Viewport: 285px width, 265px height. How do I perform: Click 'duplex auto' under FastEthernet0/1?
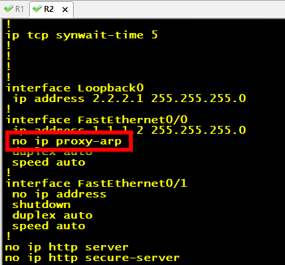[52, 215]
